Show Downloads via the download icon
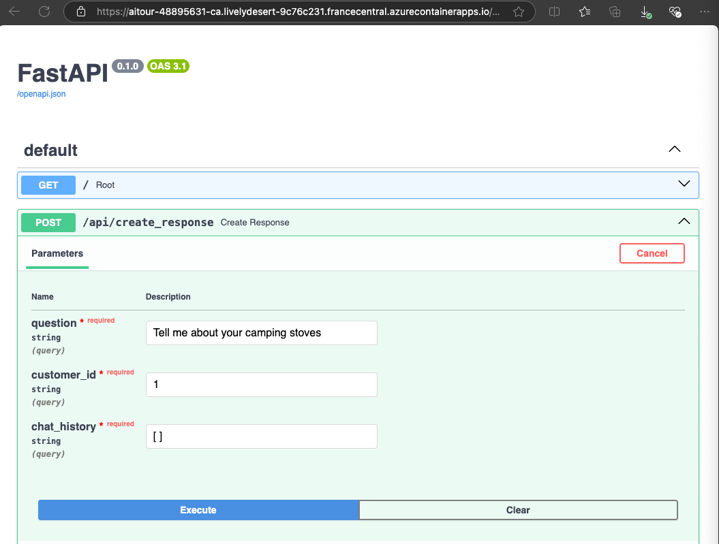This screenshot has width=719, height=544. tap(645, 12)
